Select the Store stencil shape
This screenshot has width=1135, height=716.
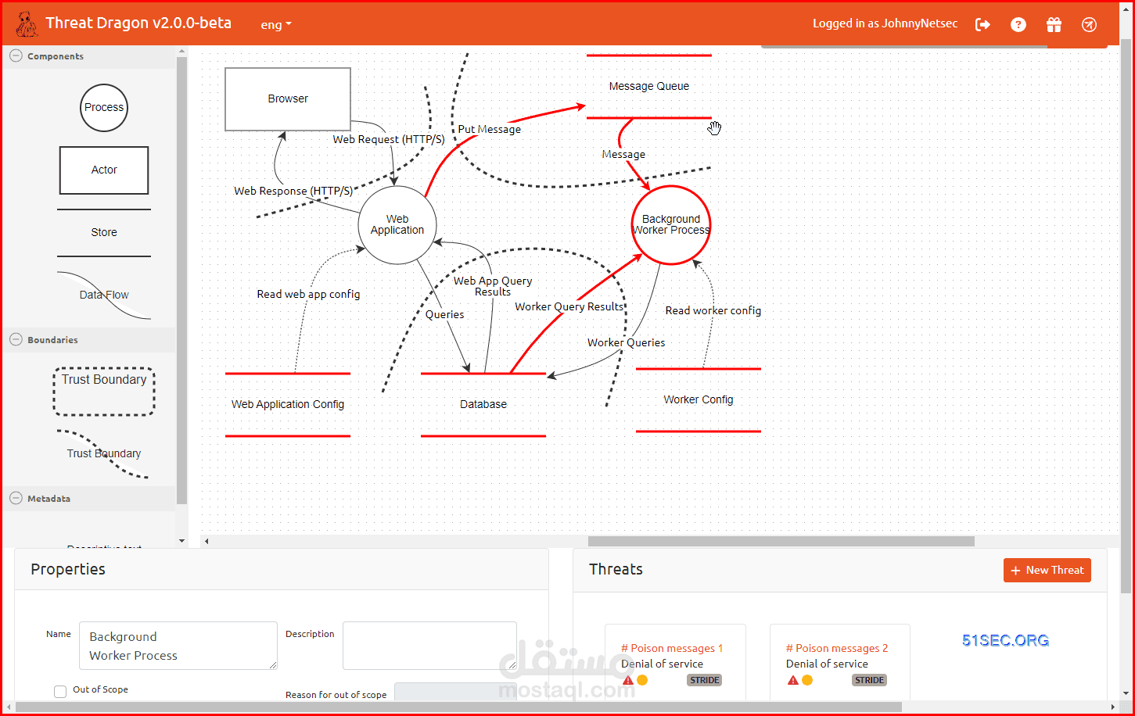click(104, 233)
